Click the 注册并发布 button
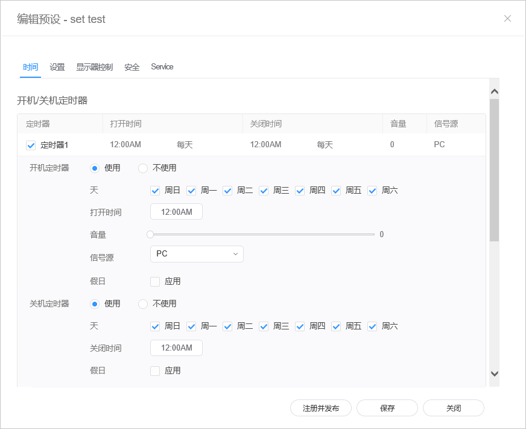 click(321, 408)
